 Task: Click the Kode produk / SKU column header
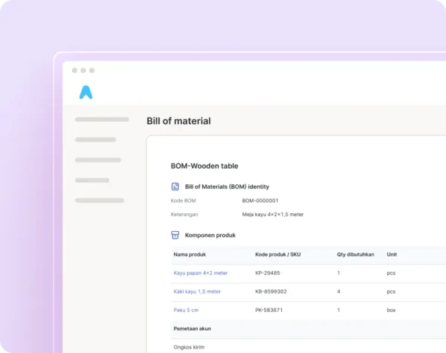tap(278, 255)
